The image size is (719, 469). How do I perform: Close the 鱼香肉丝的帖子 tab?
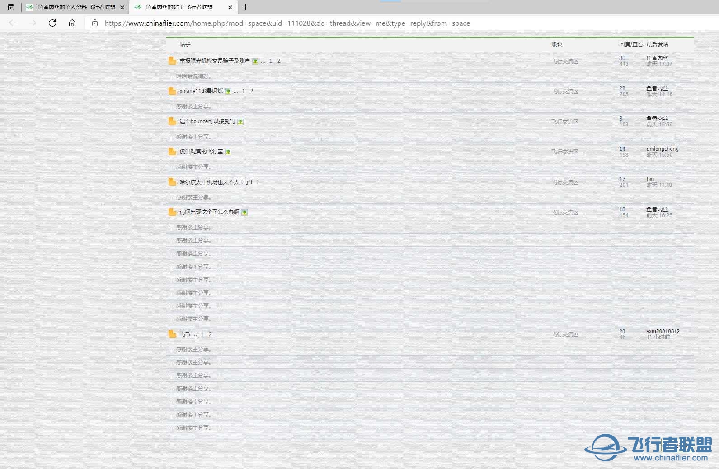click(230, 7)
